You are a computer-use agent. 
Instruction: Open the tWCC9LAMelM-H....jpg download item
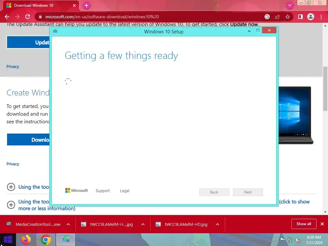pyautogui.click(x=107, y=224)
